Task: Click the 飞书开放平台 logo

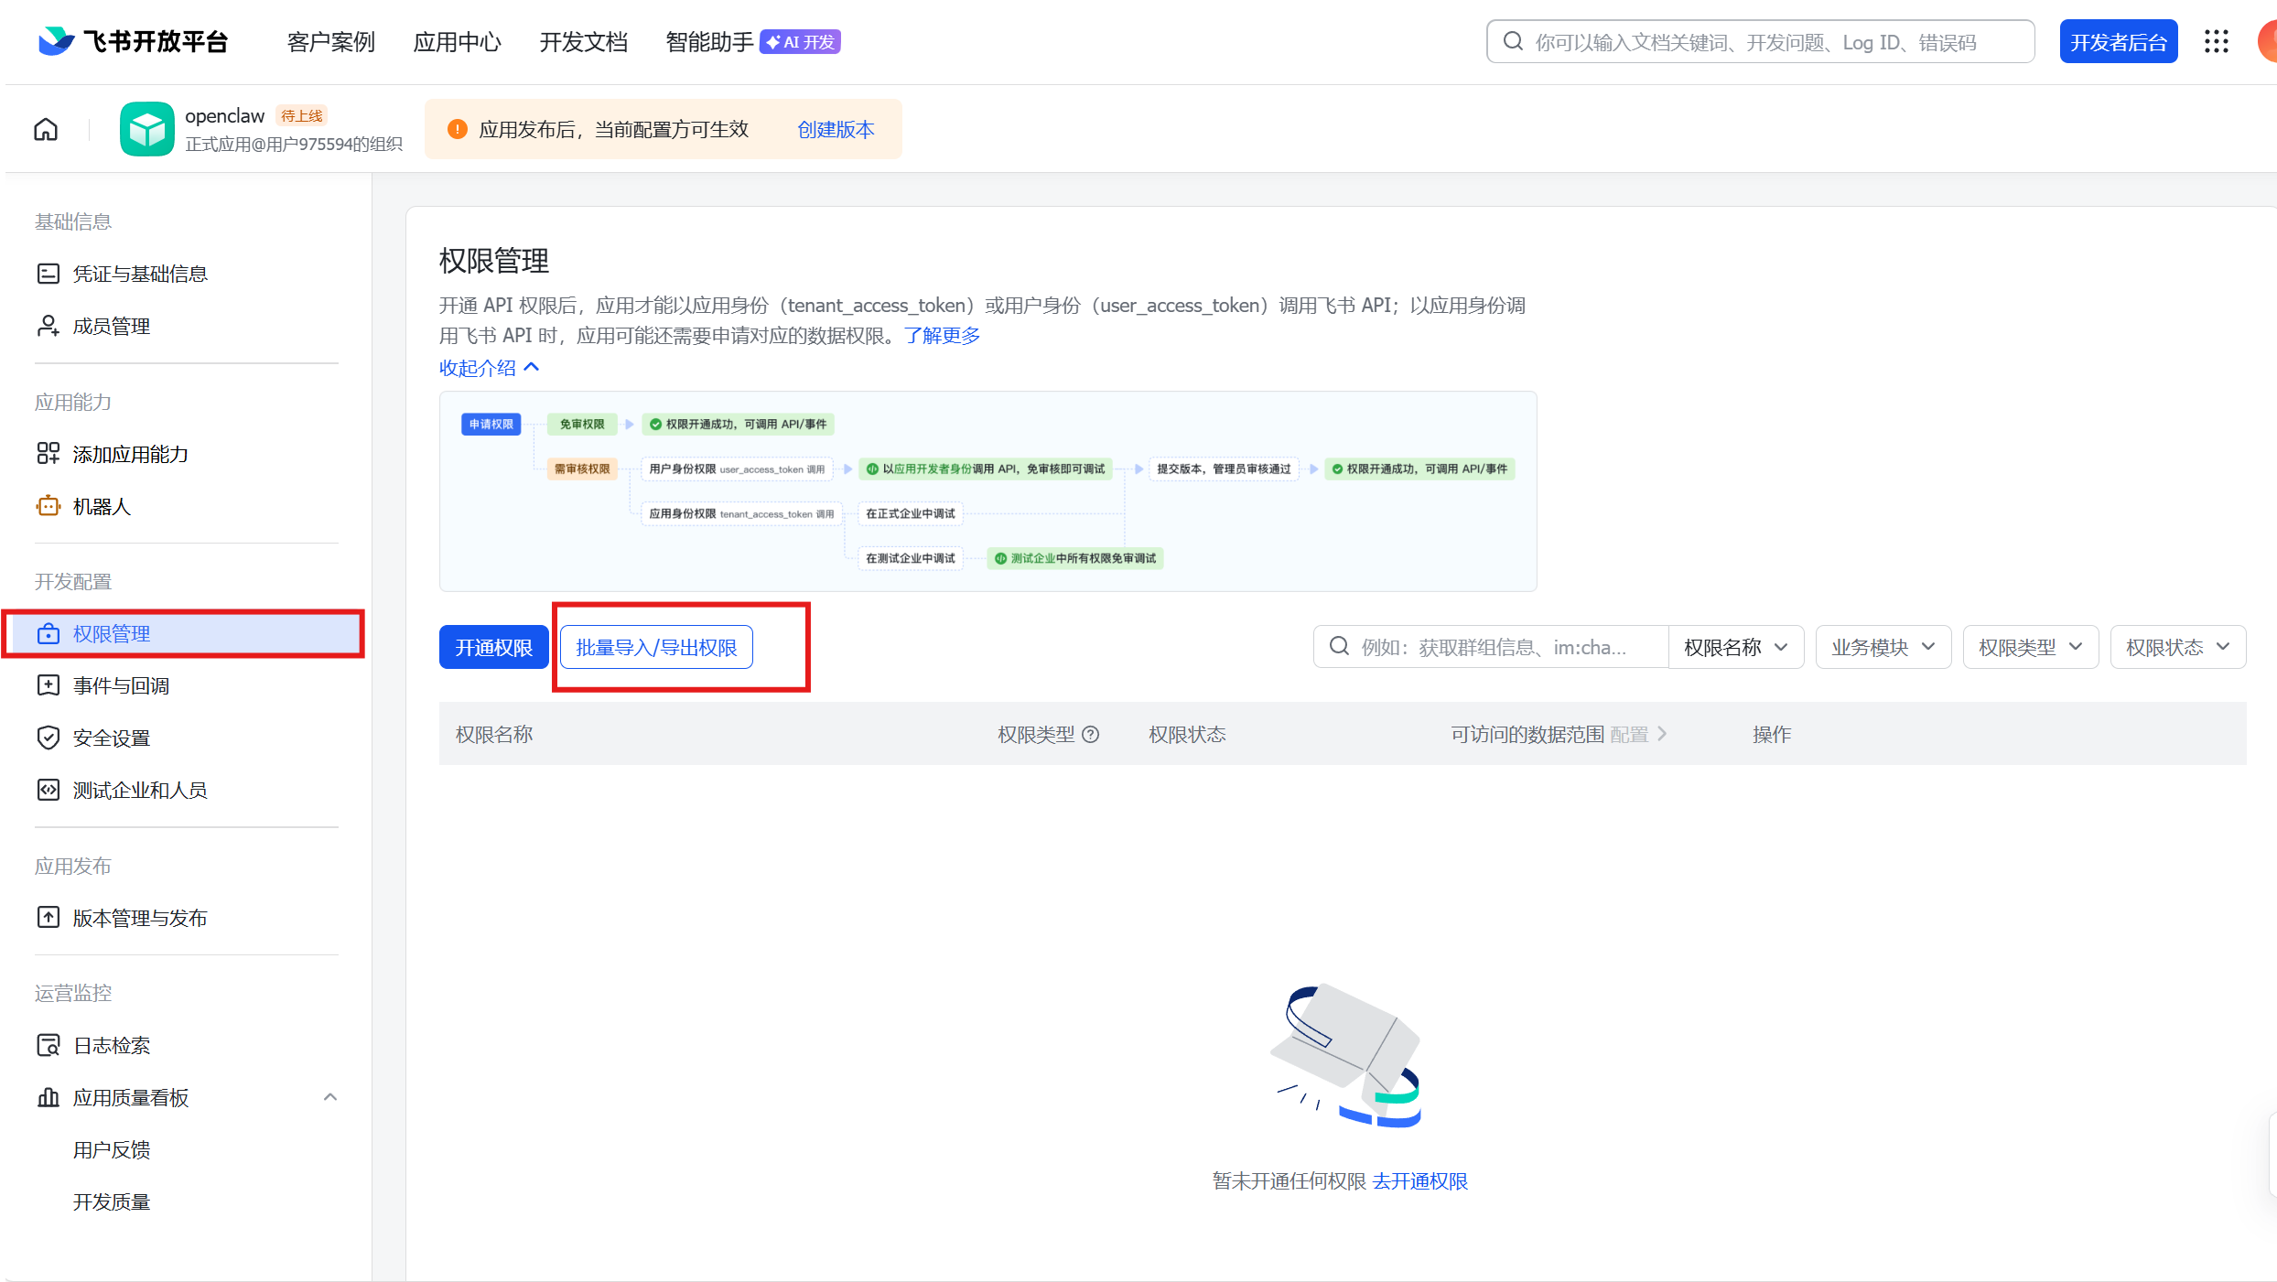Action: [134, 41]
